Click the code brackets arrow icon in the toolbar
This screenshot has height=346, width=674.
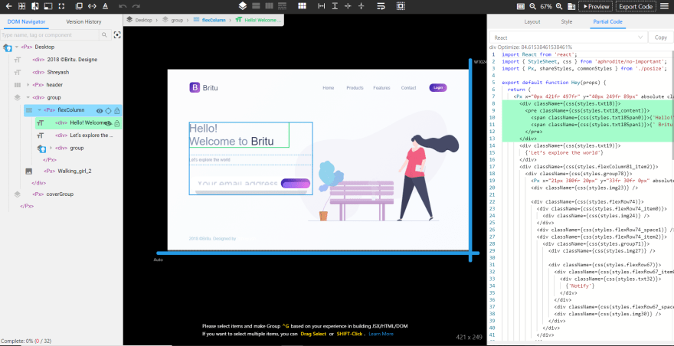(92, 6)
